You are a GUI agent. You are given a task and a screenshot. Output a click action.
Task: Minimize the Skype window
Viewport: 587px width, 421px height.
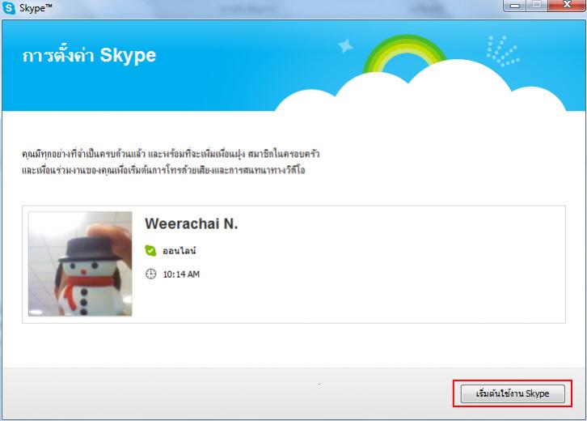click(515, 5)
